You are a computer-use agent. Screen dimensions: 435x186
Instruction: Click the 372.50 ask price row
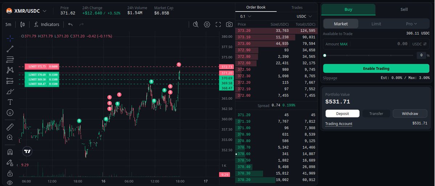click(x=276, y=70)
